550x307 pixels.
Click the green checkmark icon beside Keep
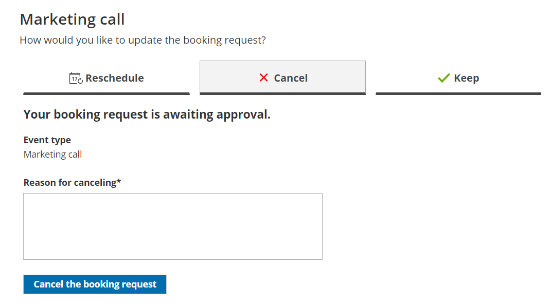tap(443, 78)
